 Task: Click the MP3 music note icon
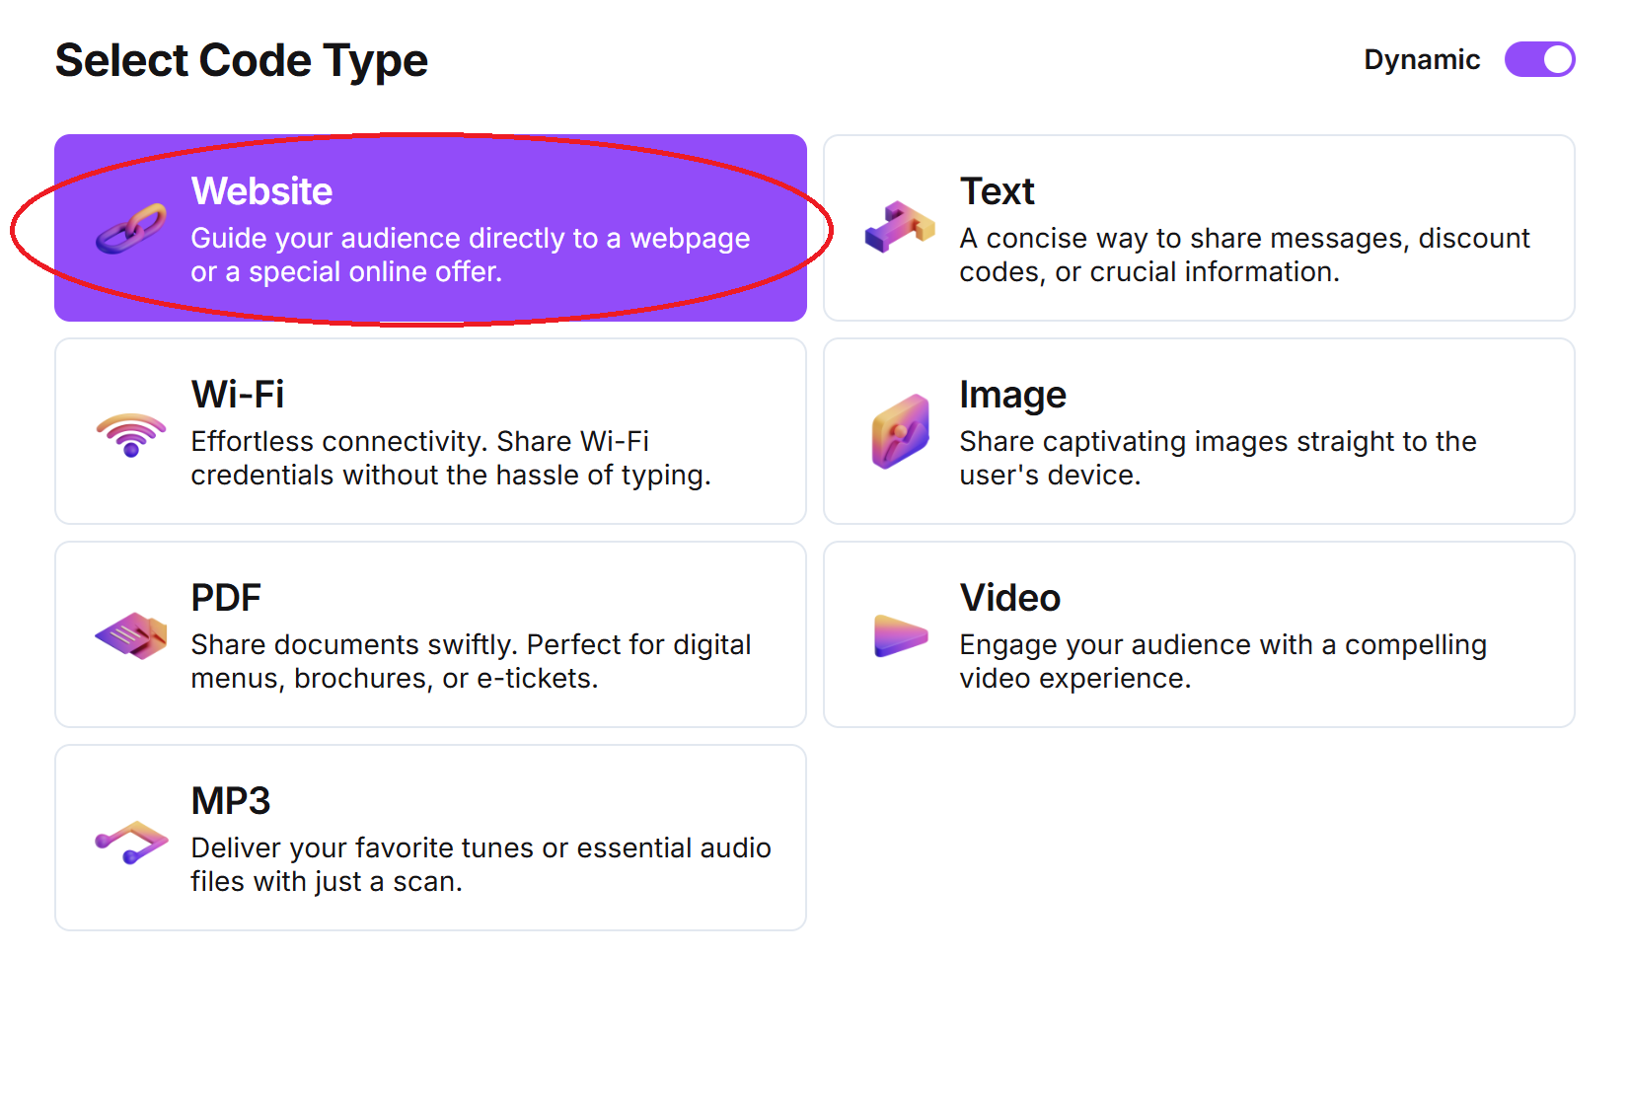click(x=131, y=842)
